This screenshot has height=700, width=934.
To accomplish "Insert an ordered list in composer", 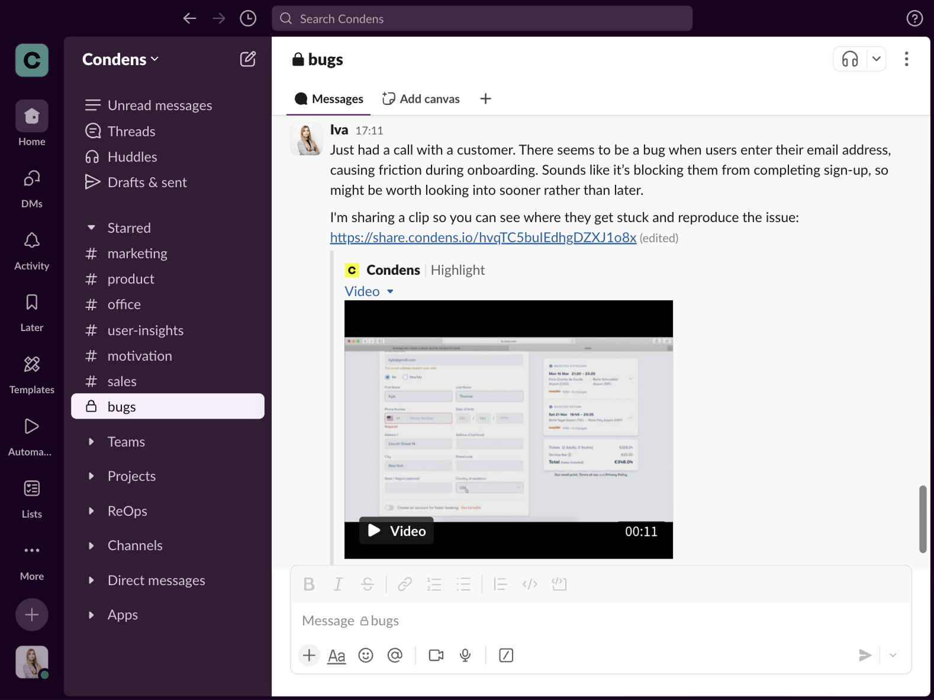I will pos(434,585).
